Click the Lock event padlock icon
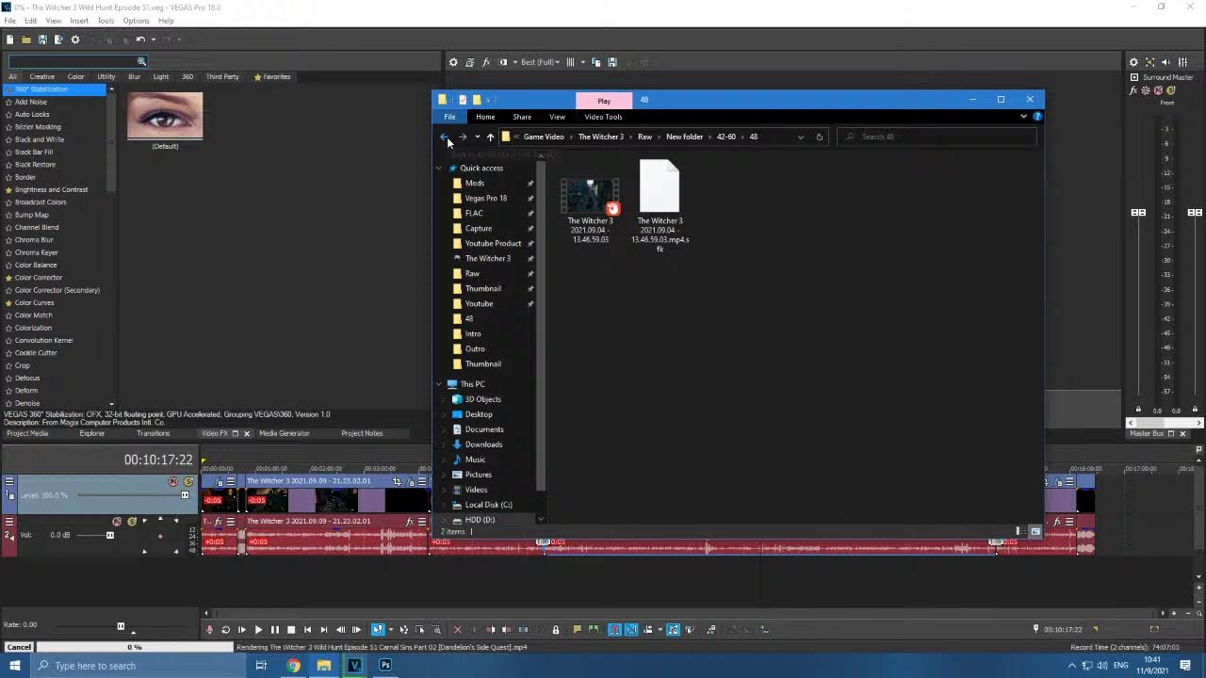Image resolution: width=1206 pixels, height=678 pixels. pyautogui.click(x=555, y=629)
